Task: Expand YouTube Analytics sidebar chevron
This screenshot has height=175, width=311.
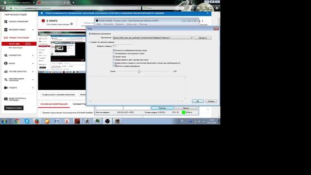Action: coord(33,71)
